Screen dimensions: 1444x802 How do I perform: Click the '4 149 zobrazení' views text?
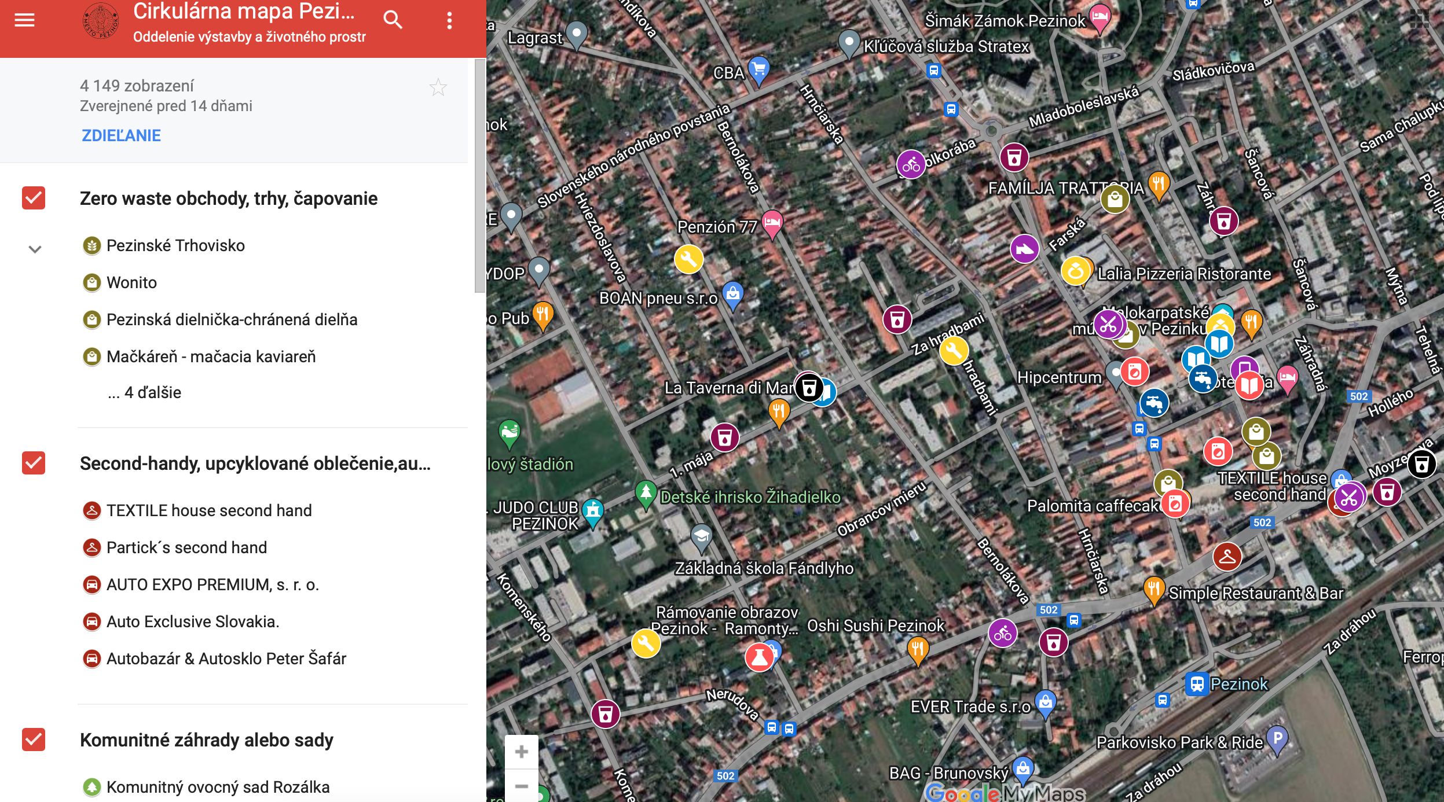[x=137, y=86]
